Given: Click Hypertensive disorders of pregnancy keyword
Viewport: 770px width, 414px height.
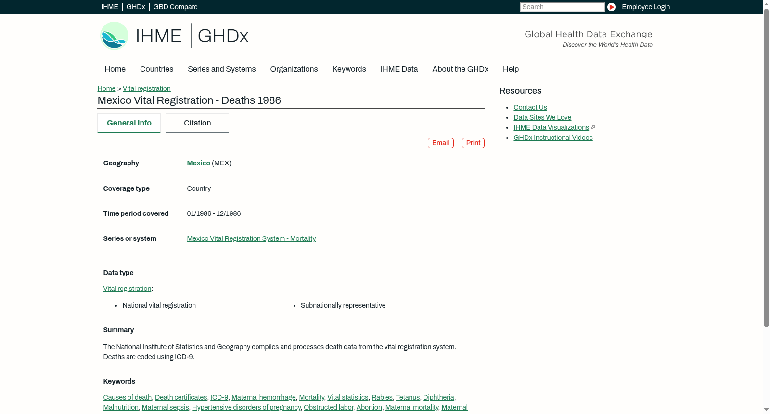Looking at the screenshot, I should [x=246, y=407].
